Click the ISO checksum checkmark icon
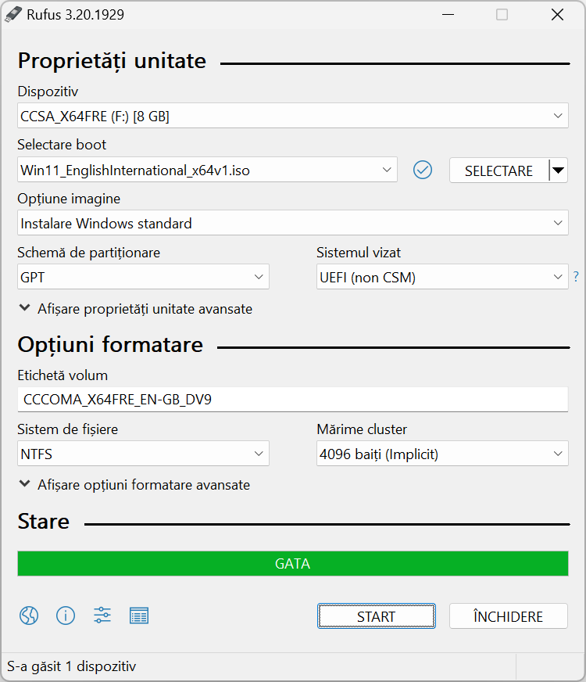The height and width of the screenshot is (682, 586). pyautogui.click(x=422, y=170)
